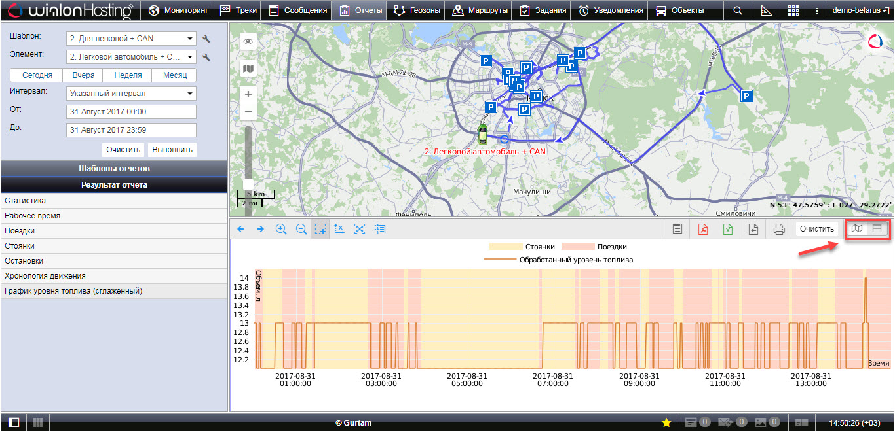
Task: Open the apps grid icon in top bar
Action: click(793, 10)
